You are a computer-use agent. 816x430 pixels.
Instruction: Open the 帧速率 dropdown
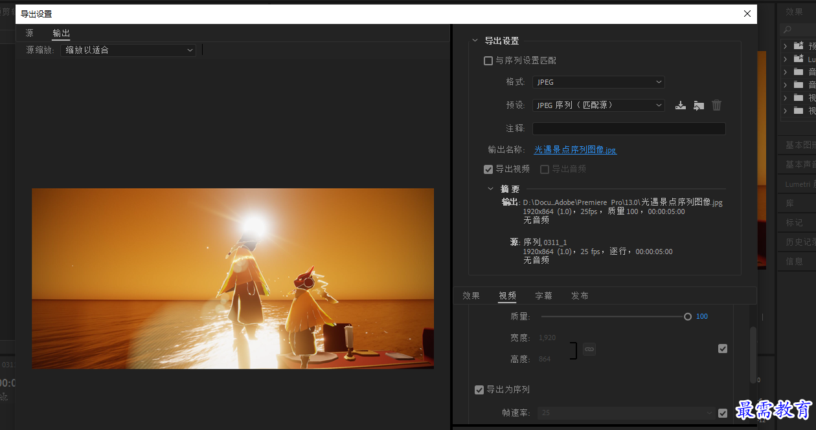pos(626,413)
